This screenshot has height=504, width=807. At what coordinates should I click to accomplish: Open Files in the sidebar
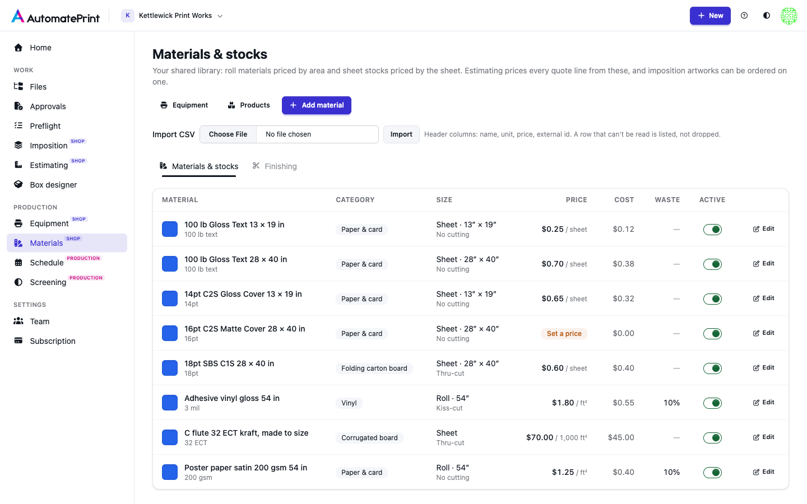point(67,87)
